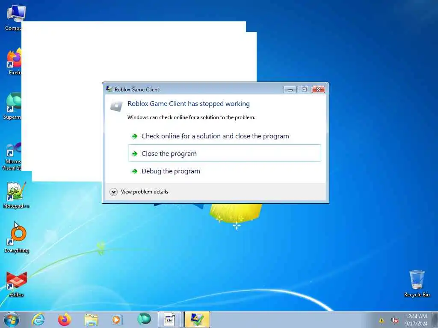This screenshot has width=438, height=328.
Task: Minimize the Roblox Game Client dialog
Action: [290, 90]
